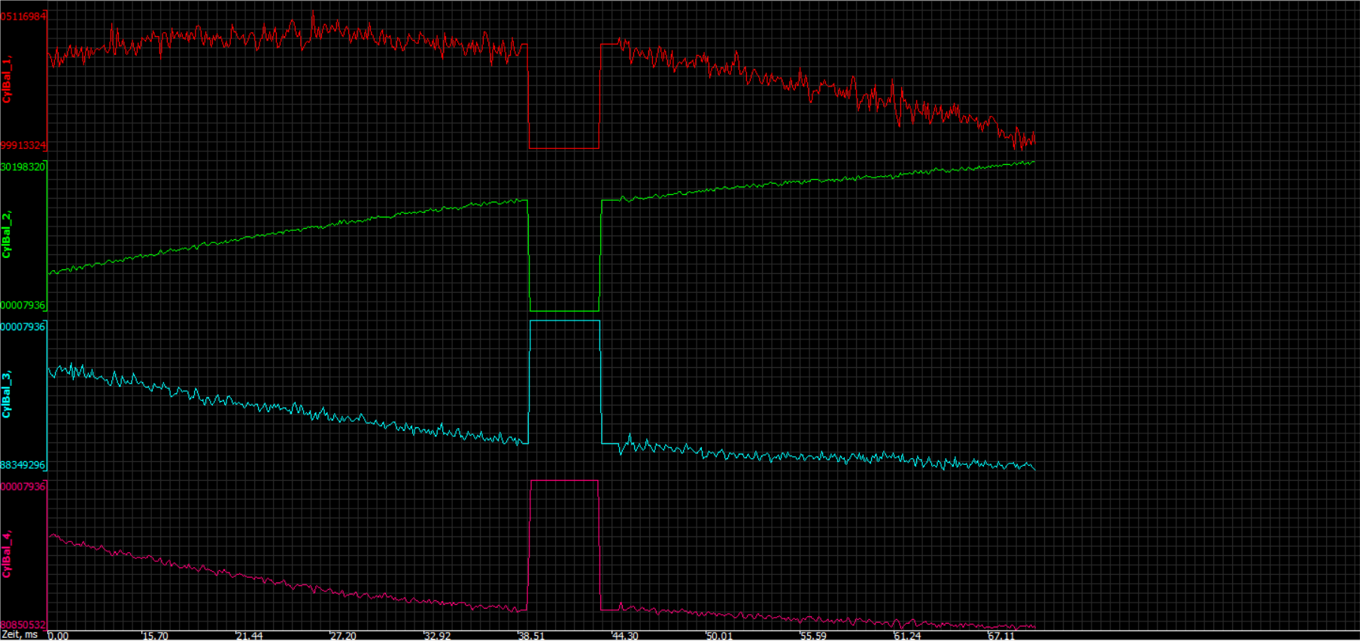Click the cyan CylBal_3 upper value 00007936
The image size is (1360, 641).
[x=23, y=327]
